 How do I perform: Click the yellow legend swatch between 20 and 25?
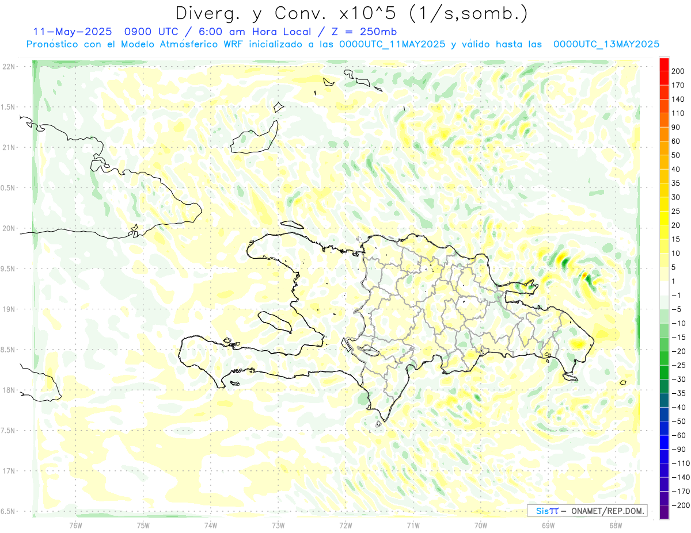(664, 218)
